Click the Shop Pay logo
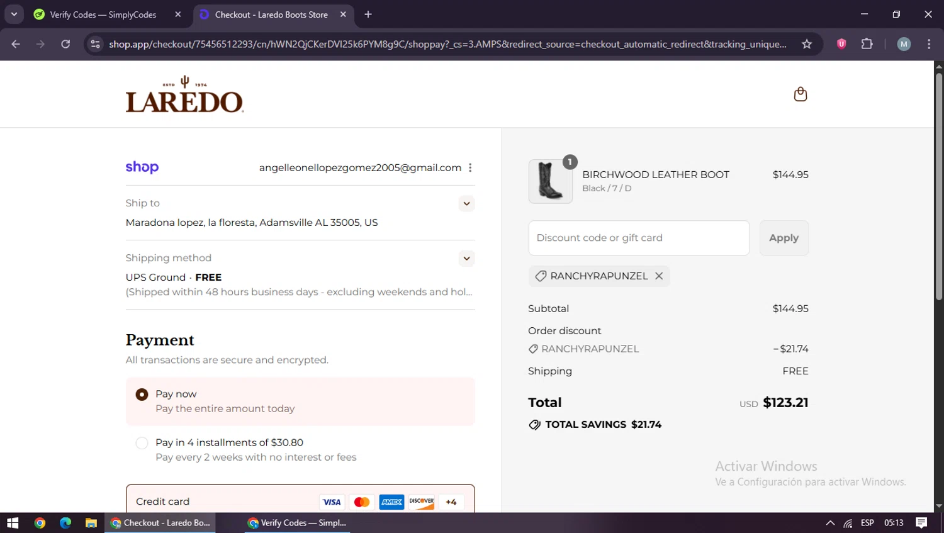 pyautogui.click(x=142, y=167)
